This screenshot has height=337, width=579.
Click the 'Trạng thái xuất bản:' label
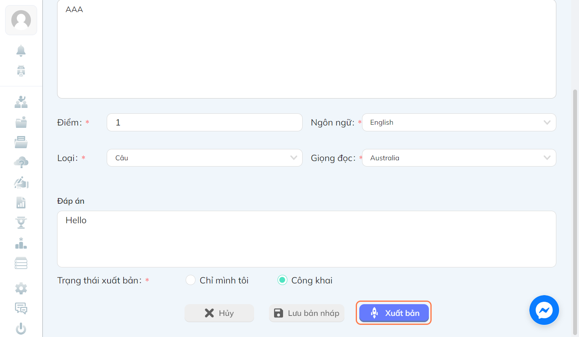click(x=100, y=280)
